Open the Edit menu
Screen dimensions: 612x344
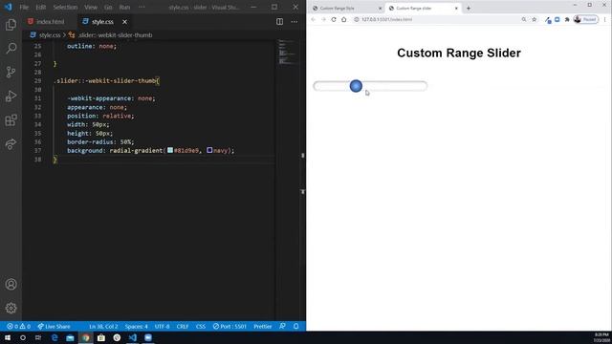(40, 7)
